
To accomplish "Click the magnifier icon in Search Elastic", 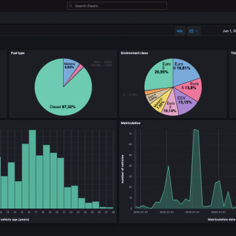I will 71,6.
